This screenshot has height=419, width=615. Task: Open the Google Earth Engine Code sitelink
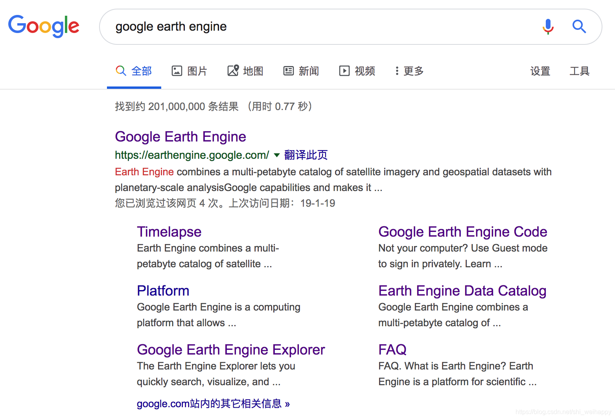463,232
